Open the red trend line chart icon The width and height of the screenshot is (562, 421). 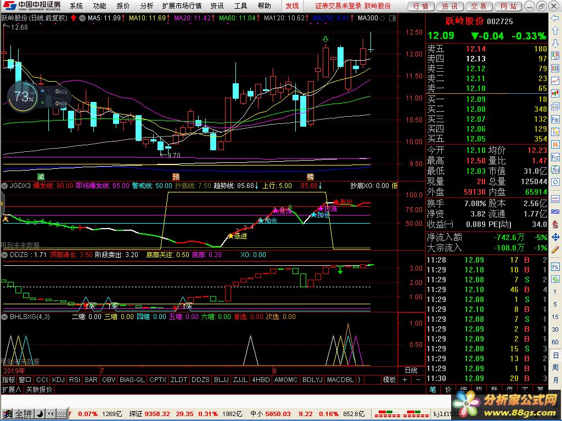[555, 81]
